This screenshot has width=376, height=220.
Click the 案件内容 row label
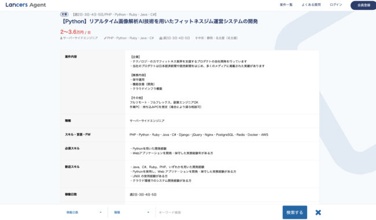tap(71, 57)
